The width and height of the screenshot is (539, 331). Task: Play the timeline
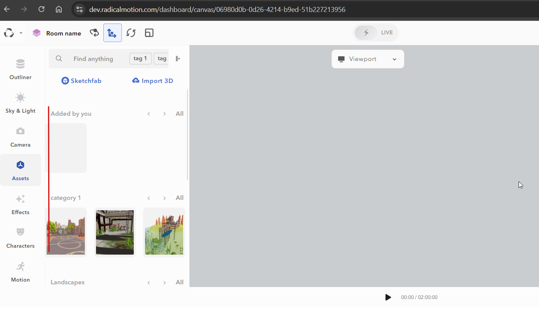[388, 297]
